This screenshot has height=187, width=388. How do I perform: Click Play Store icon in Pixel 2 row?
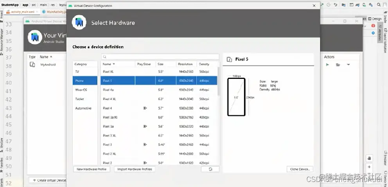(145, 163)
